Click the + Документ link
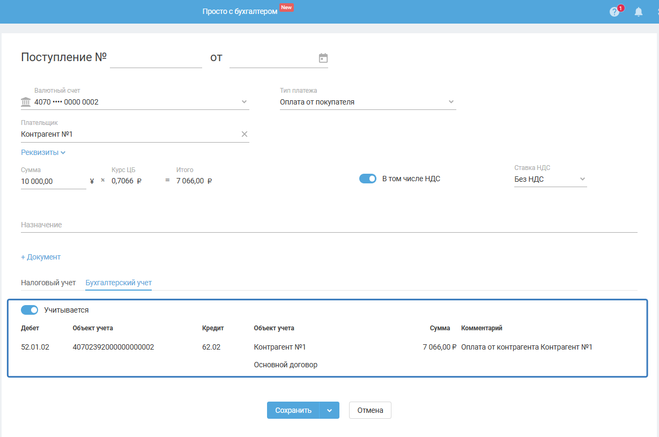Viewport: 659px width, 437px height. coord(41,257)
